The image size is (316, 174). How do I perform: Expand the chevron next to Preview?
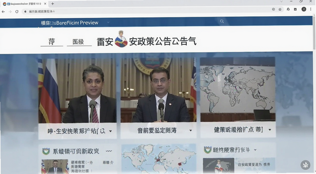click(x=108, y=22)
